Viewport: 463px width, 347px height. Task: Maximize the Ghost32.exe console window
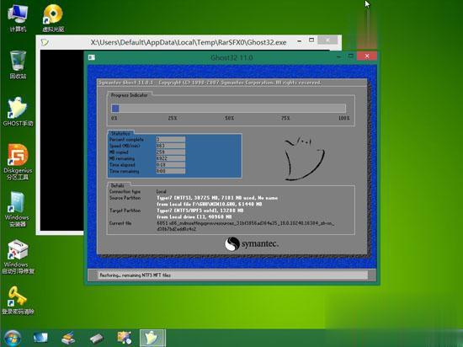(x=311, y=40)
